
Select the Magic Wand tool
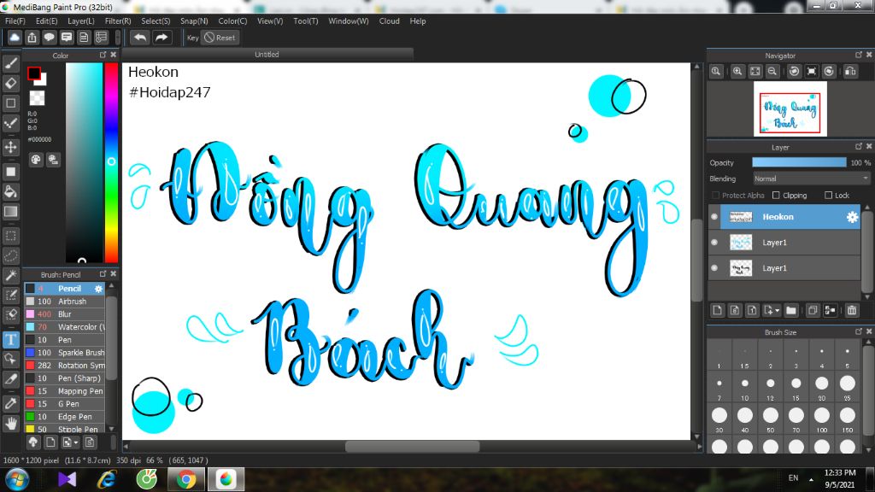[10, 276]
